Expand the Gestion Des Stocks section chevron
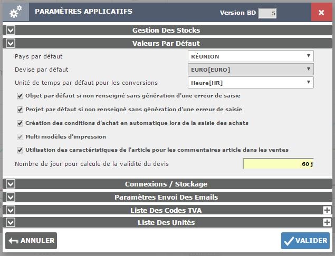This screenshot has width=335, height=256. pyautogui.click(x=11, y=30)
